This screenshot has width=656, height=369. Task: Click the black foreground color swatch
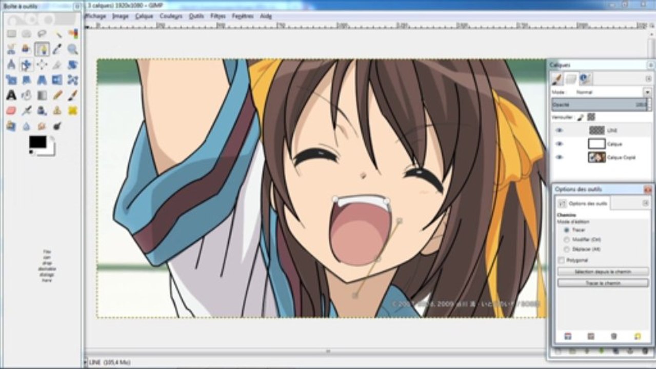point(37,141)
